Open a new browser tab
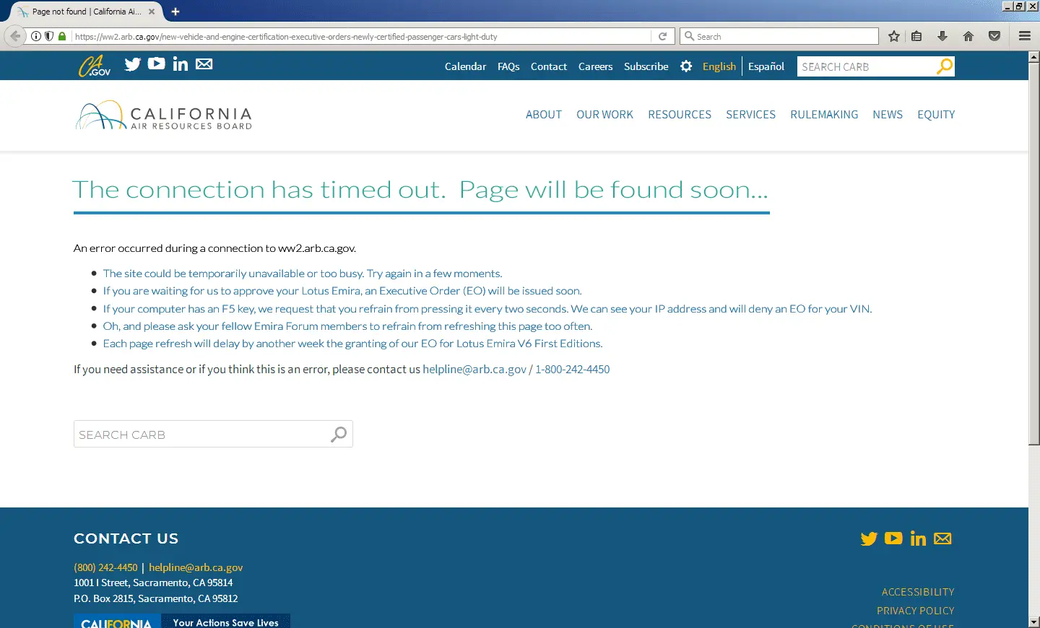This screenshot has height=628, width=1040. pos(175,12)
